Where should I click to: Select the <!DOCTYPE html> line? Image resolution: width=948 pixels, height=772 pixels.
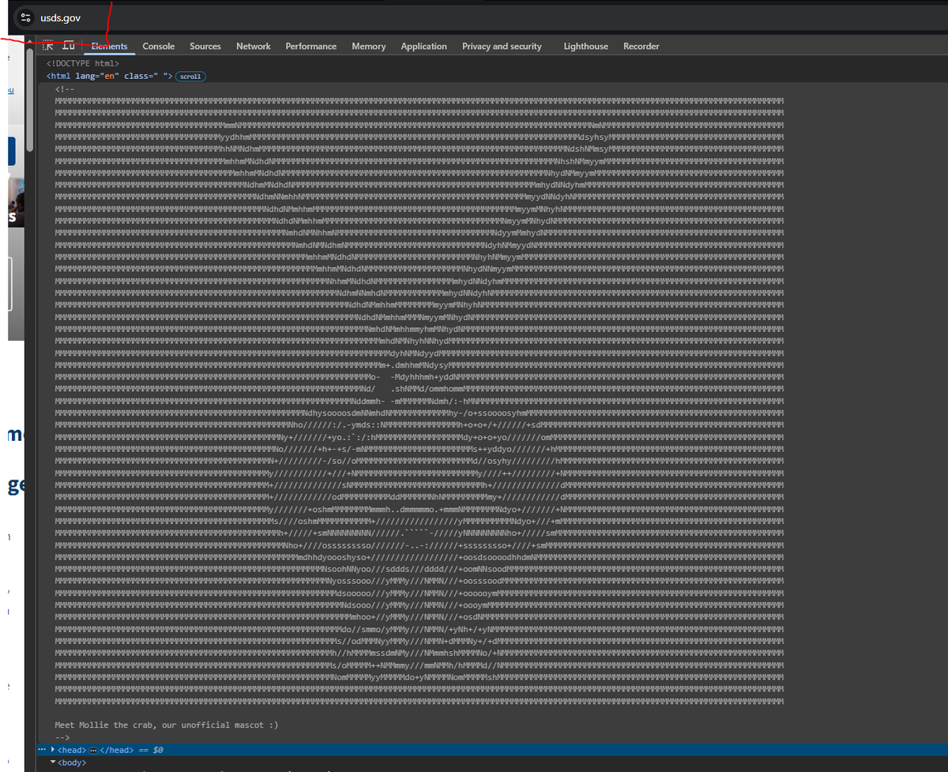click(x=83, y=63)
